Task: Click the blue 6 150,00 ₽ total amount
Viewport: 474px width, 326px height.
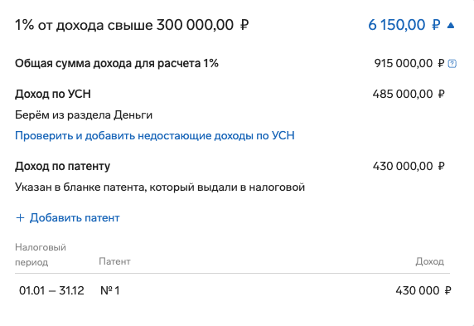Action: coord(404,25)
